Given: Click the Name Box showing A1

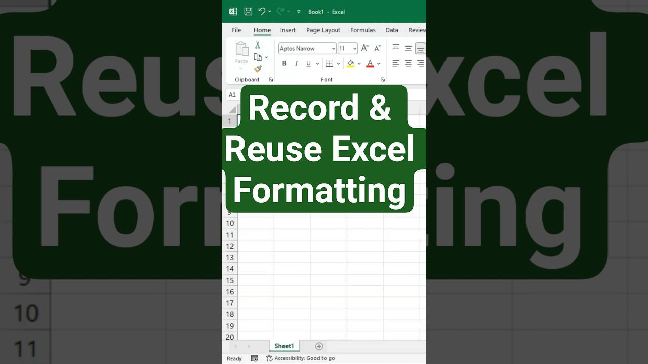Looking at the screenshot, I should coord(232,95).
